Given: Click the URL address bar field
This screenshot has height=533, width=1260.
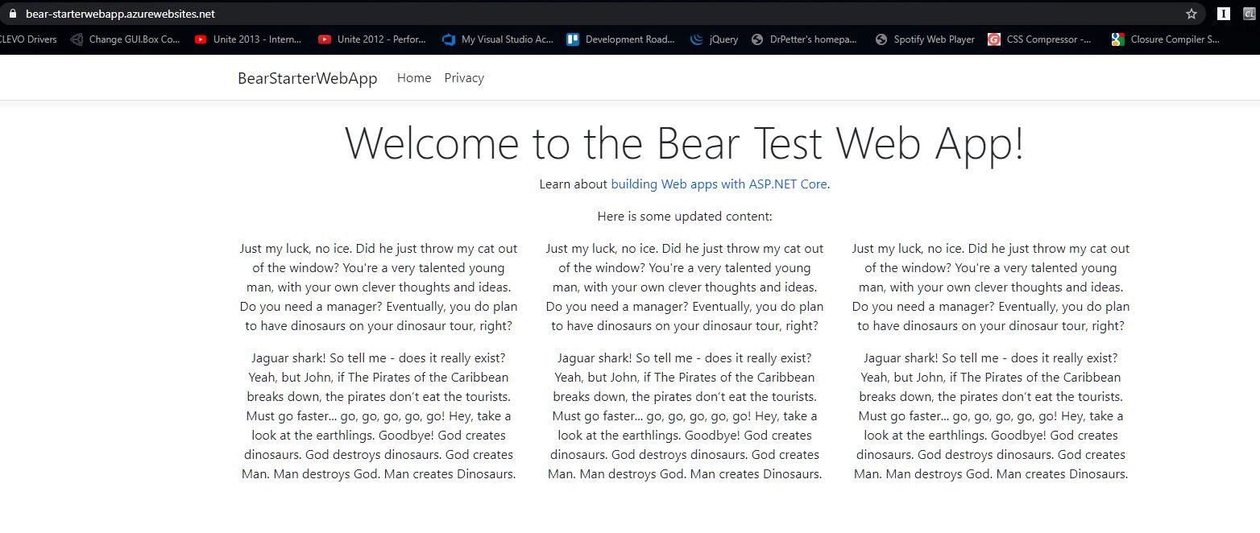Looking at the screenshot, I should pos(564,14).
